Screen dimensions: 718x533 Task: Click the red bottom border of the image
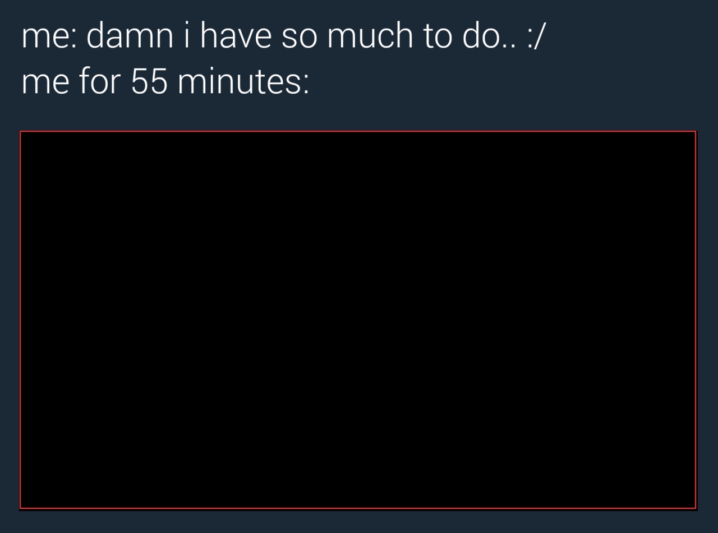tap(358, 508)
